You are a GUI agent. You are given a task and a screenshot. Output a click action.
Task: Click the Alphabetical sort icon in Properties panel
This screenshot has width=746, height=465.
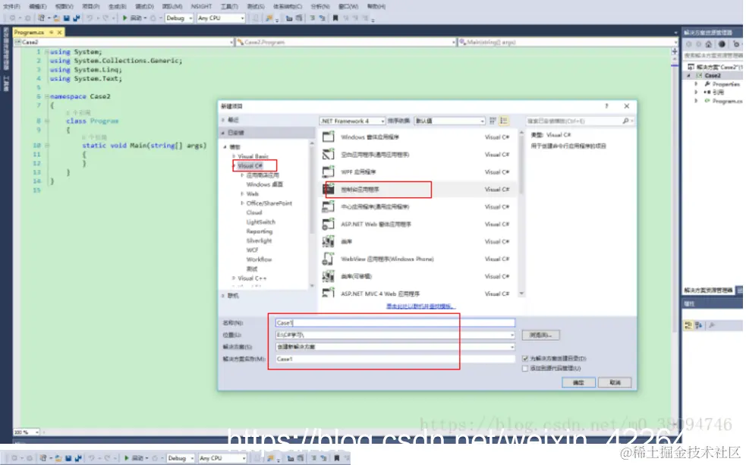click(x=698, y=325)
